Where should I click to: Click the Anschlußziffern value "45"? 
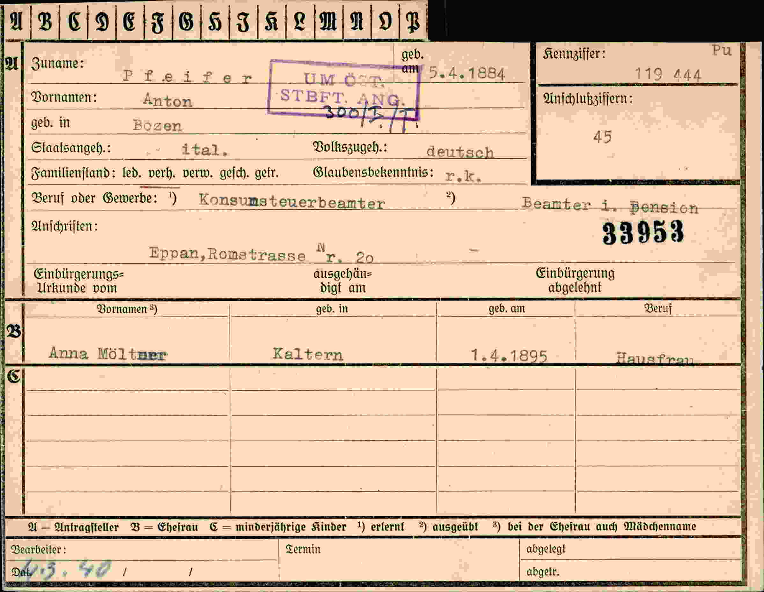click(x=602, y=137)
